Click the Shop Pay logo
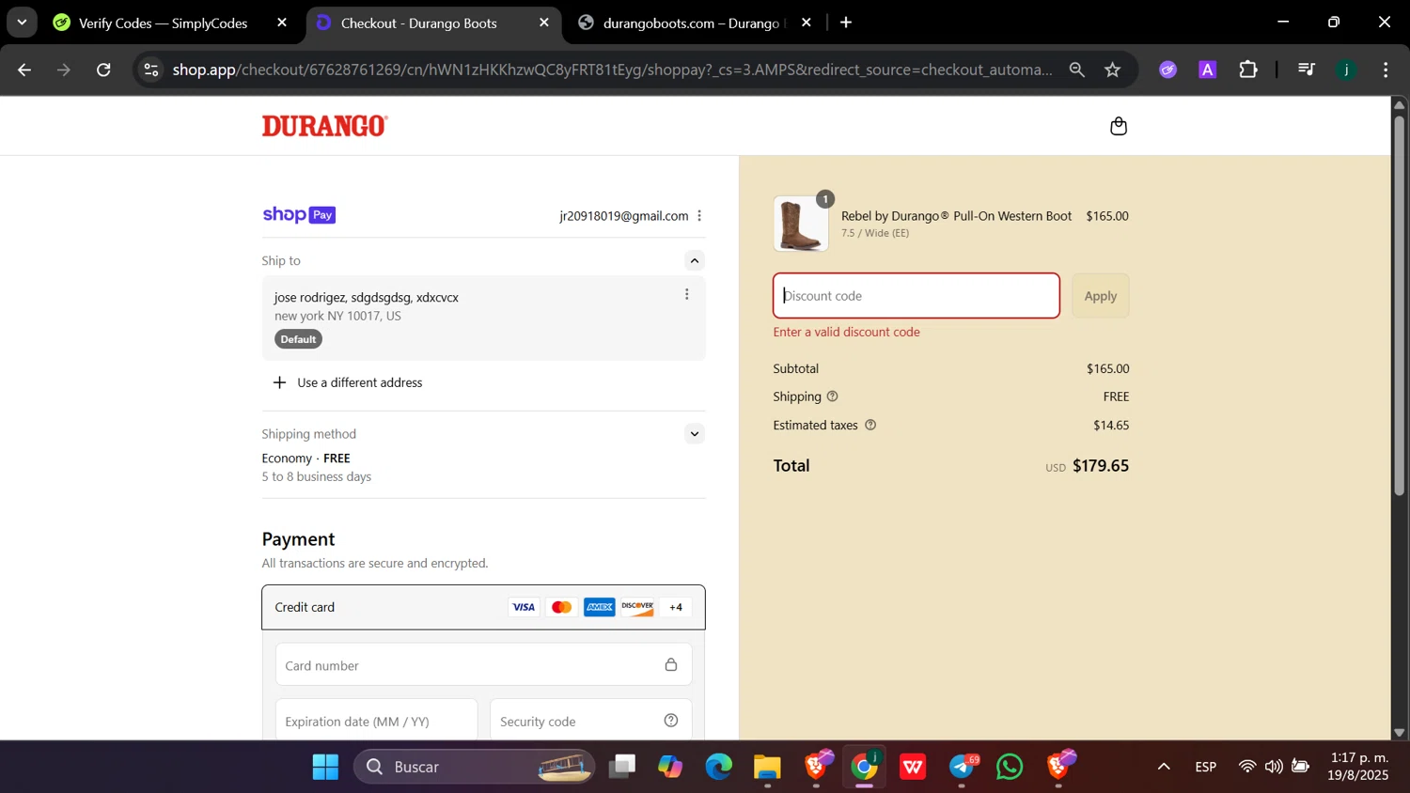The image size is (1410, 793). (299, 215)
